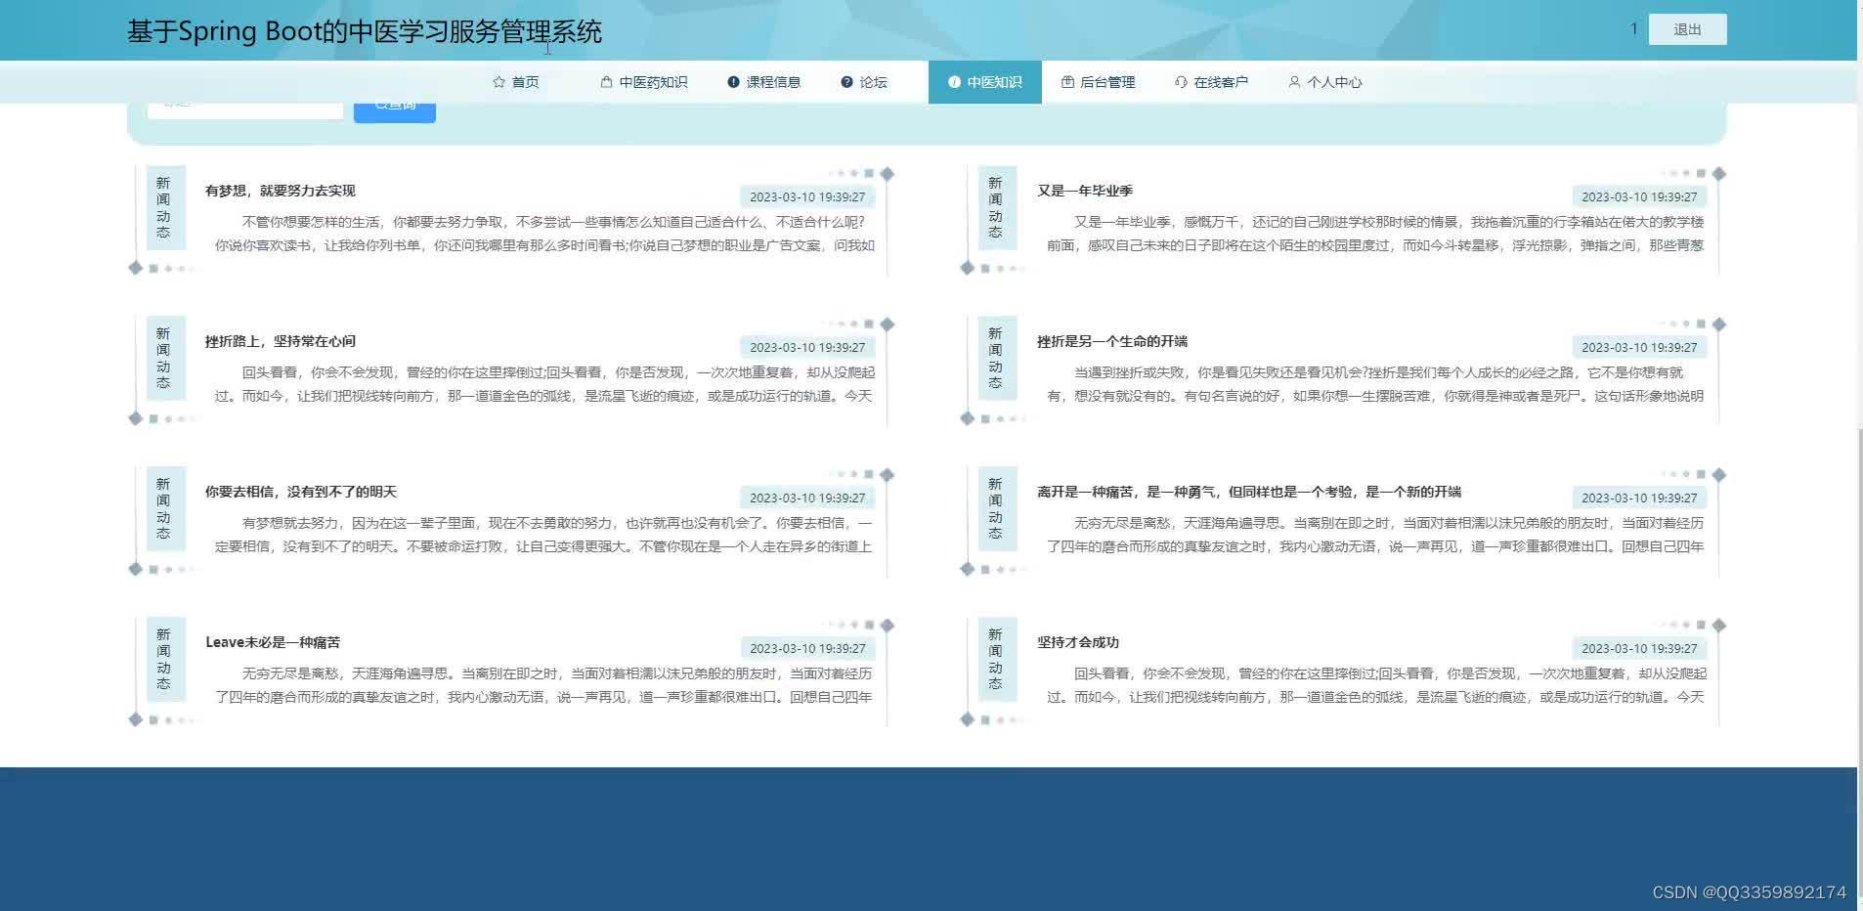This screenshot has height=911, width=1863.
Task: Click the site title 基于Spring Boot的中医学习服务管理系统
Action: [x=365, y=31]
